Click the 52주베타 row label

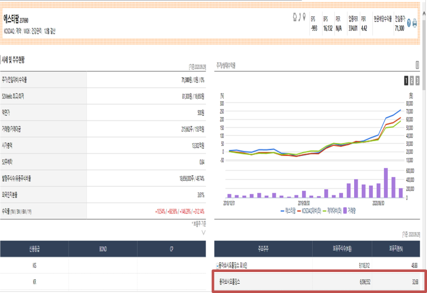click(x=7, y=162)
